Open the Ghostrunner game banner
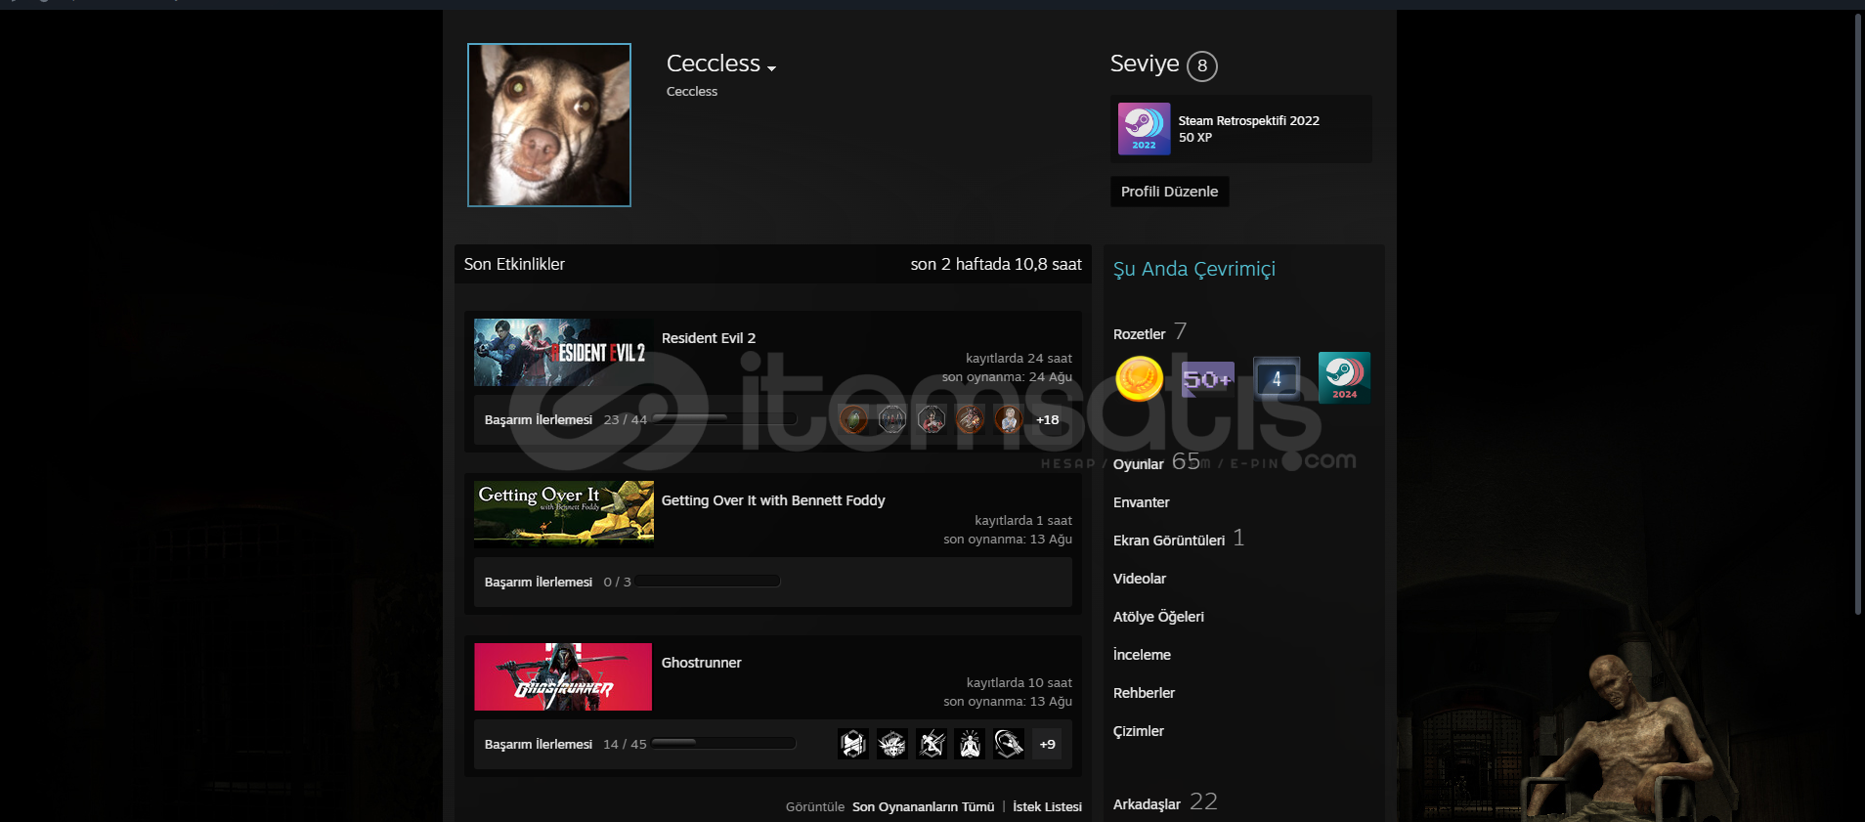Screen dimensions: 1865x822 pyautogui.click(x=563, y=676)
